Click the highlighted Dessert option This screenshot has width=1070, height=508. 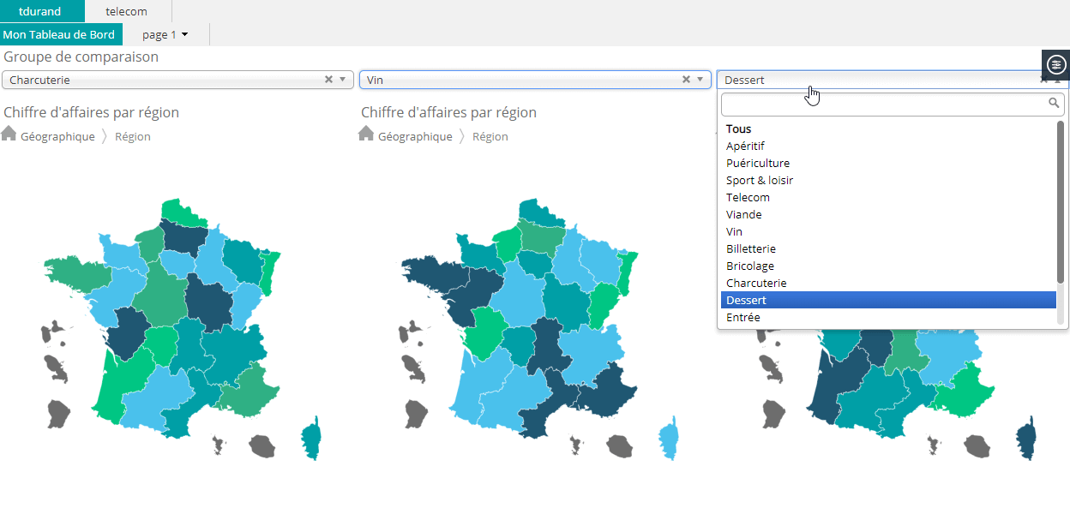tap(888, 301)
